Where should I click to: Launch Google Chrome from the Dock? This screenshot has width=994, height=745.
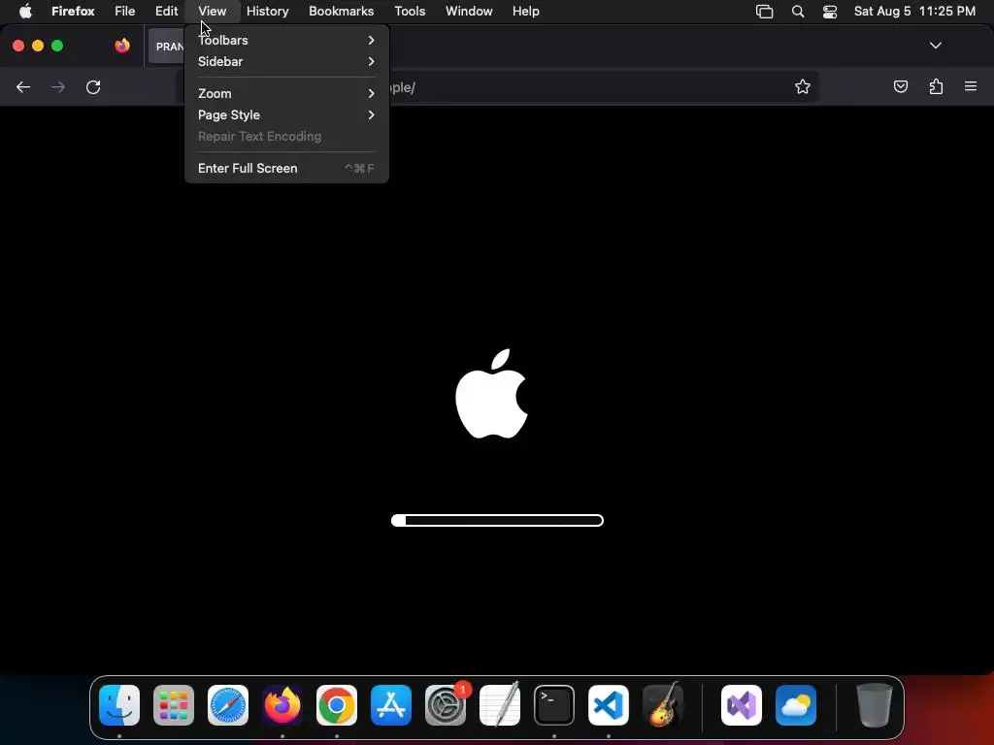coord(337,705)
